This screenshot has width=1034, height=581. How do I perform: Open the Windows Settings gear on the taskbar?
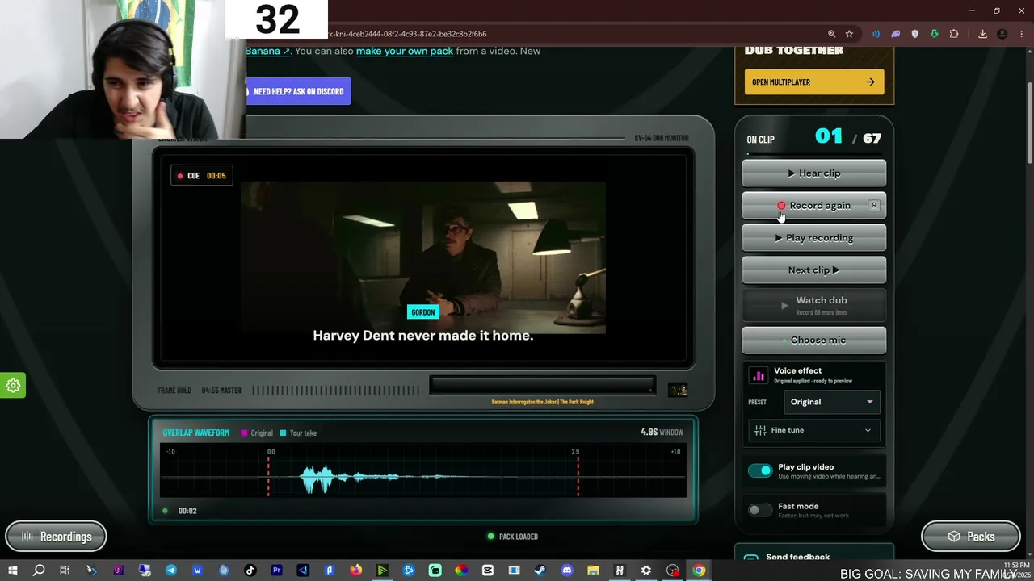click(646, 571)
